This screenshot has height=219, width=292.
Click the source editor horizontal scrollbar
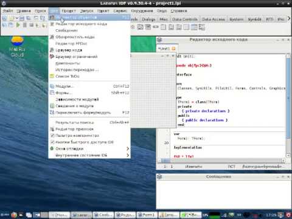(221, 161)
